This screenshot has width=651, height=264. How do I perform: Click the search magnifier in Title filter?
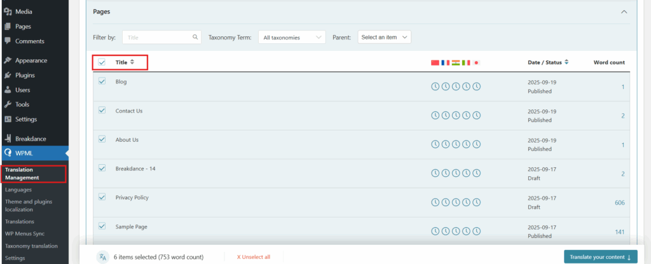click(x=195, y=38)
